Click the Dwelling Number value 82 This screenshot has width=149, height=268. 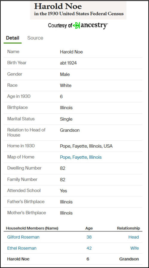tap(63, 168)
